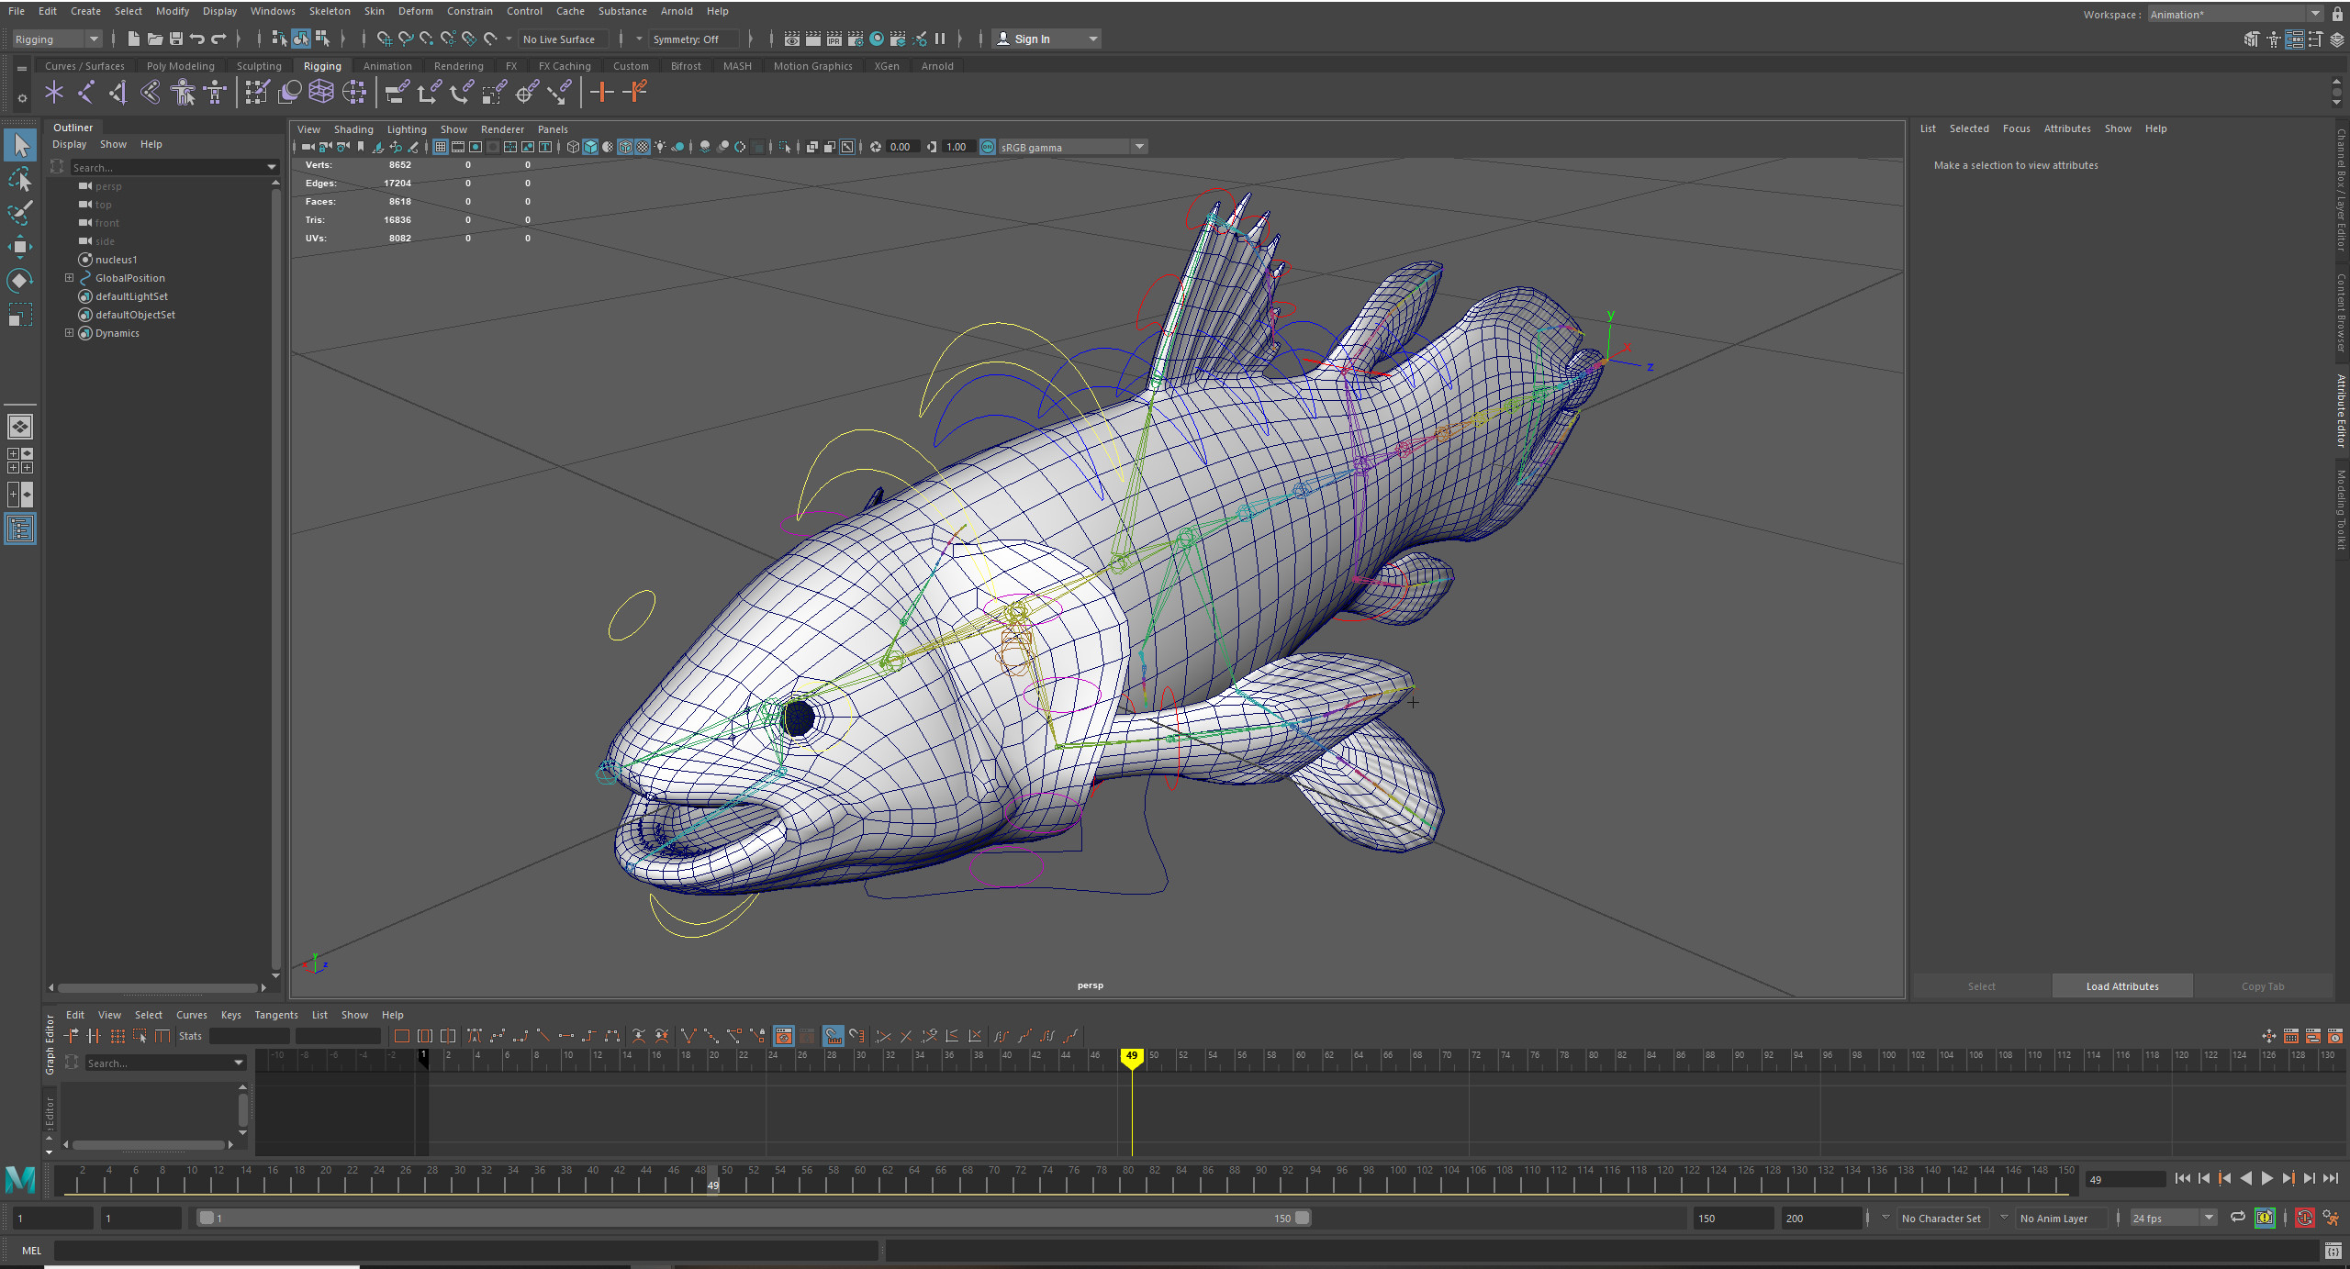Click the Outliner horizontal scrollbar
The image size is (2350, 1269).
pyautogui.click(x=157, y=987)
